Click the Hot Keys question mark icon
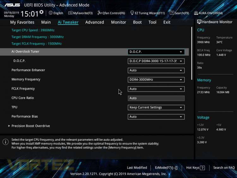Image resolution: width=237 pixels, height=178 pixels. (x=202, y=168)
